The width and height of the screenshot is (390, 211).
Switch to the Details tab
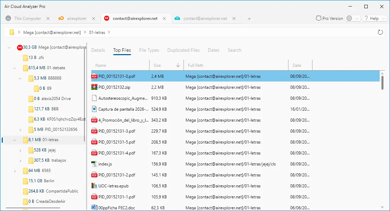point(98,50)
